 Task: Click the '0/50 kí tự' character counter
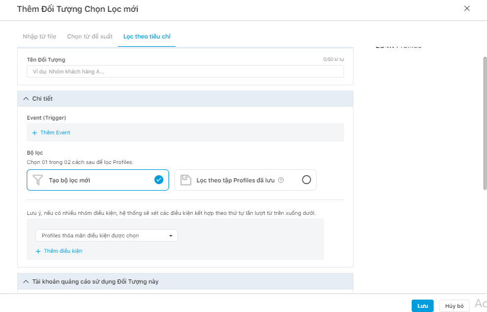pyautogui.click(x=333, y=59)
